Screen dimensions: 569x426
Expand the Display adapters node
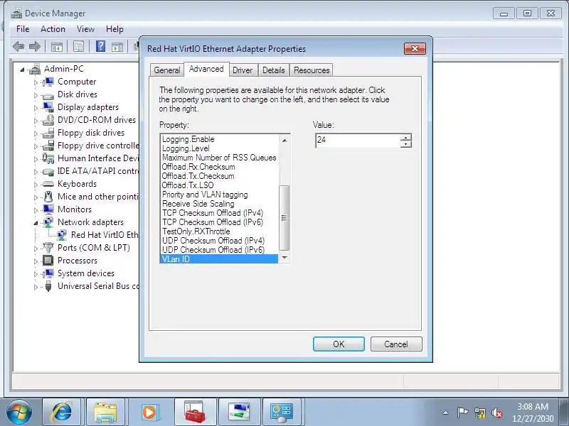(36, 108)
